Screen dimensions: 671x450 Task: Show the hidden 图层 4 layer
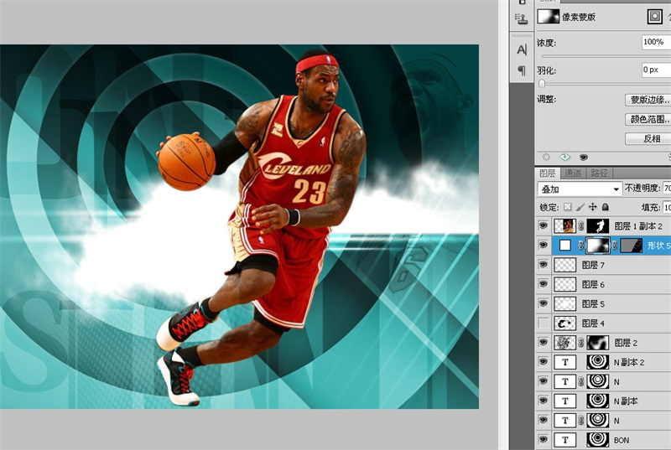point(543,323)
